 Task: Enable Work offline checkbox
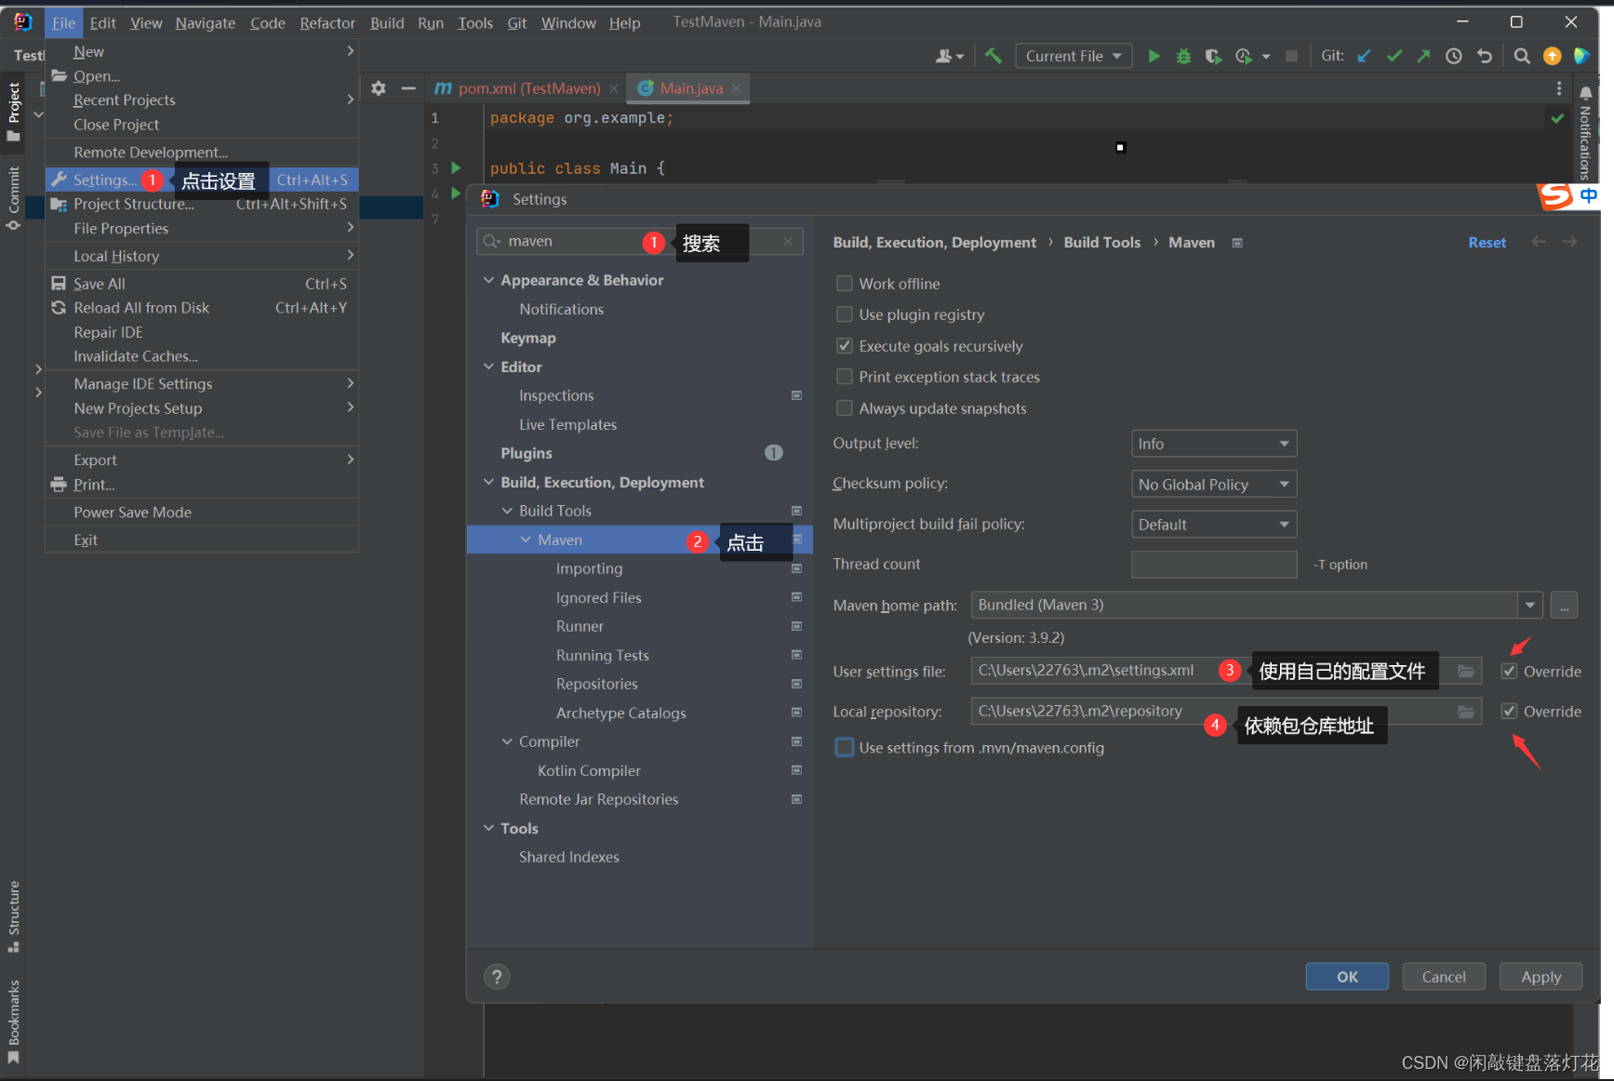pos(845,284)
